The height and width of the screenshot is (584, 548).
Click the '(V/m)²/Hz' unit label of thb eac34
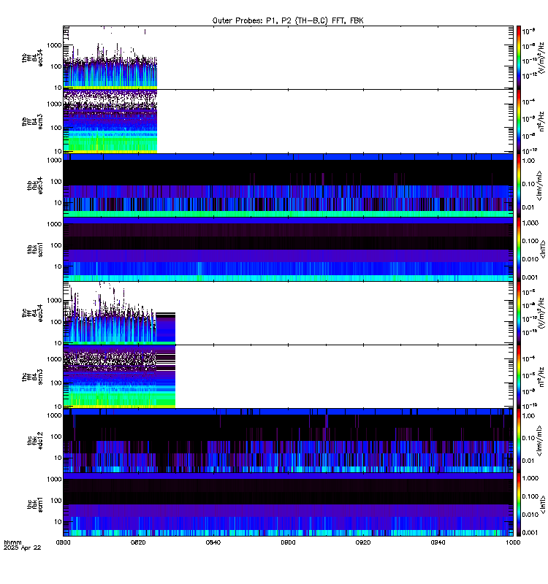click(541, 56)
